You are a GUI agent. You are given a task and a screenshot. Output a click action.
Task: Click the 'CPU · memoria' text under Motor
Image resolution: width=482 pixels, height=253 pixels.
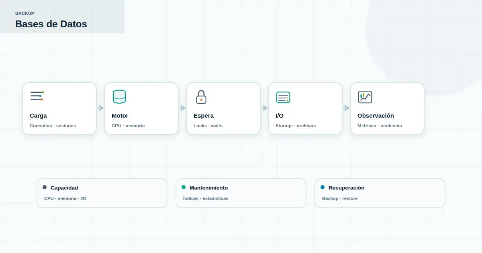(x=128, y=126)
